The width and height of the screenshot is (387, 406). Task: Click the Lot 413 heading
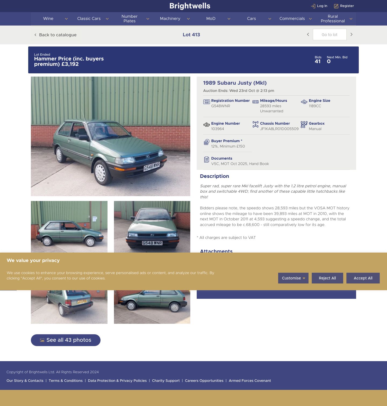point(191,35)
